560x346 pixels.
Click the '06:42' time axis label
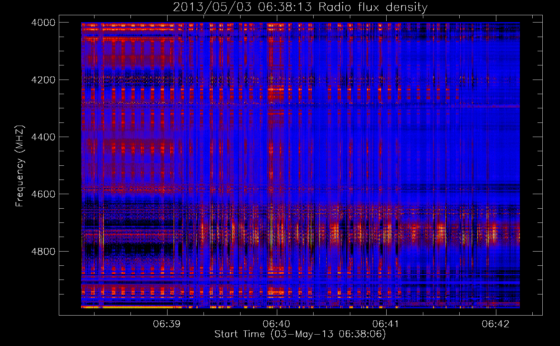tap(496, 324)
